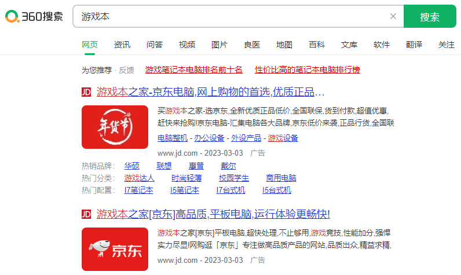Open the 时尚轻薄 category link
461x275 pixels.
pyautogui.click(x=186, y=178)
